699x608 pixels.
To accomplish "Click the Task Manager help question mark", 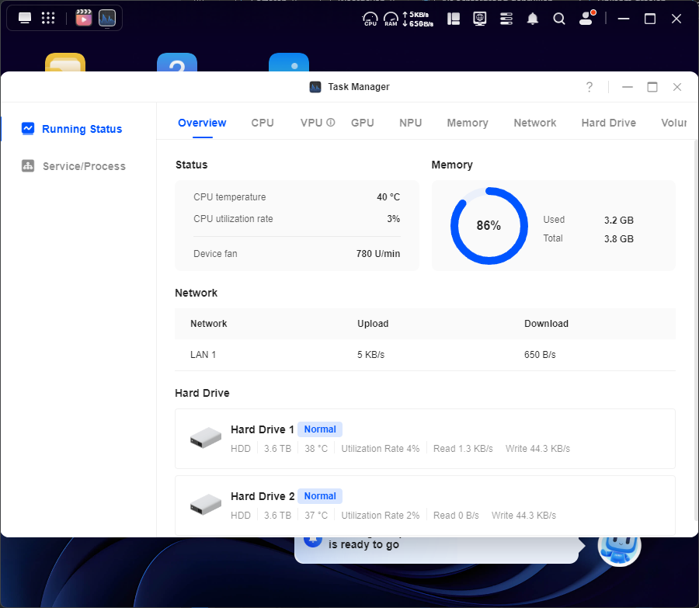I will (589, 87).
